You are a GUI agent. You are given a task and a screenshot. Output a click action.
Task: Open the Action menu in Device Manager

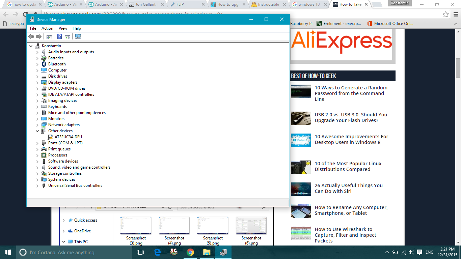point(47,28)
